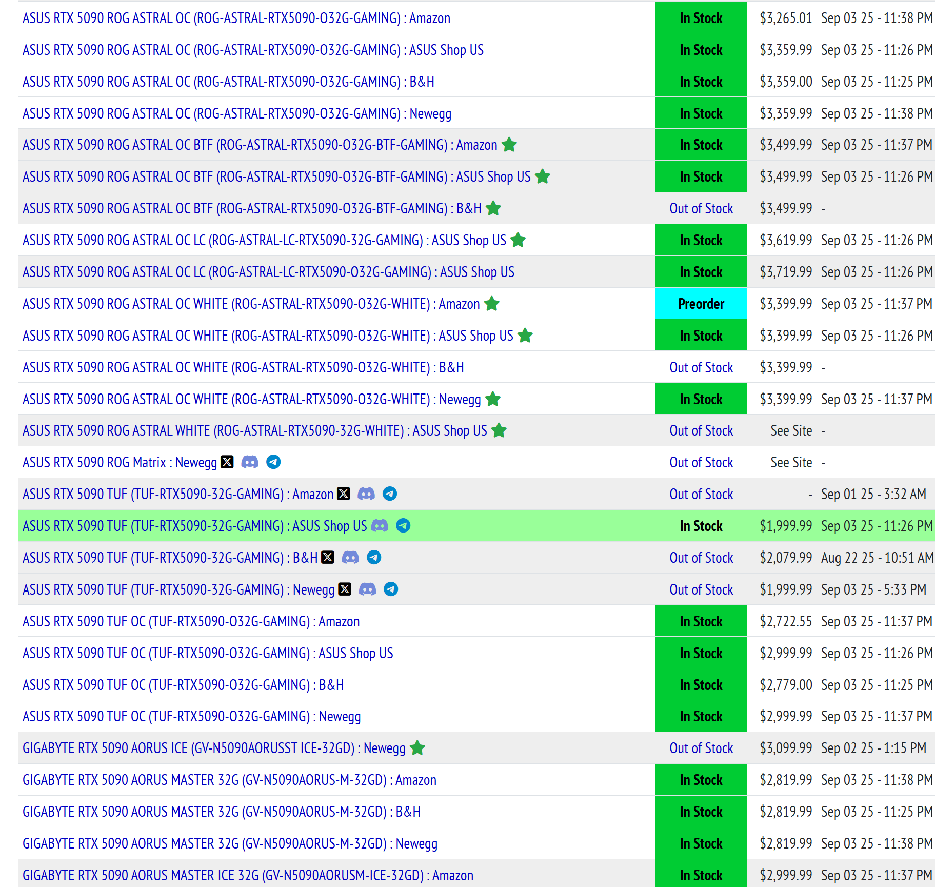Click the star next to ASTRAL OC WHITE ASUS Shop US
The height and width of the screenshot is (887, 935).
[525, 336]
